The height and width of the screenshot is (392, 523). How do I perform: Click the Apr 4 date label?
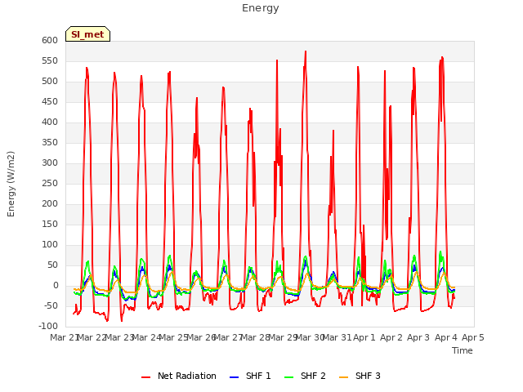pyautogui.click(x=446, y=337)
